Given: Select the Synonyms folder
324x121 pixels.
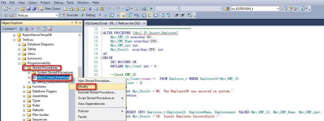Looking at the screenshot, I should coord(35,59).
